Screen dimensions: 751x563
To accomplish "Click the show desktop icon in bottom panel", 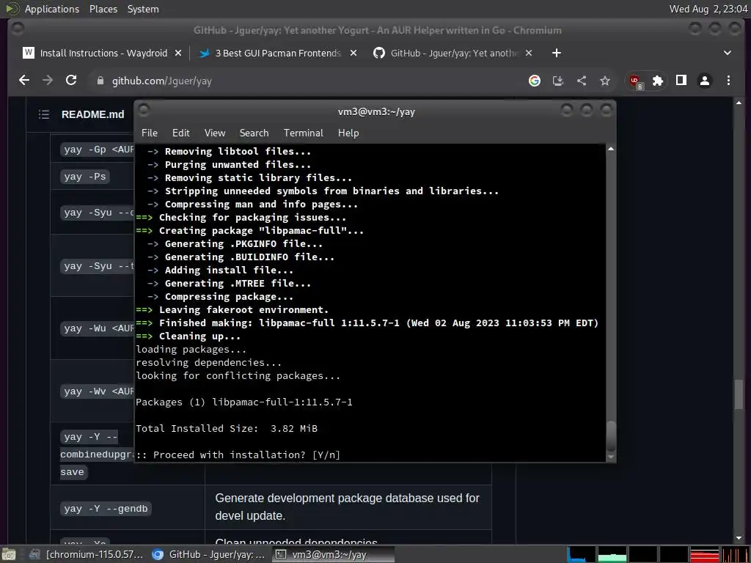I will (x=9, y=554).
